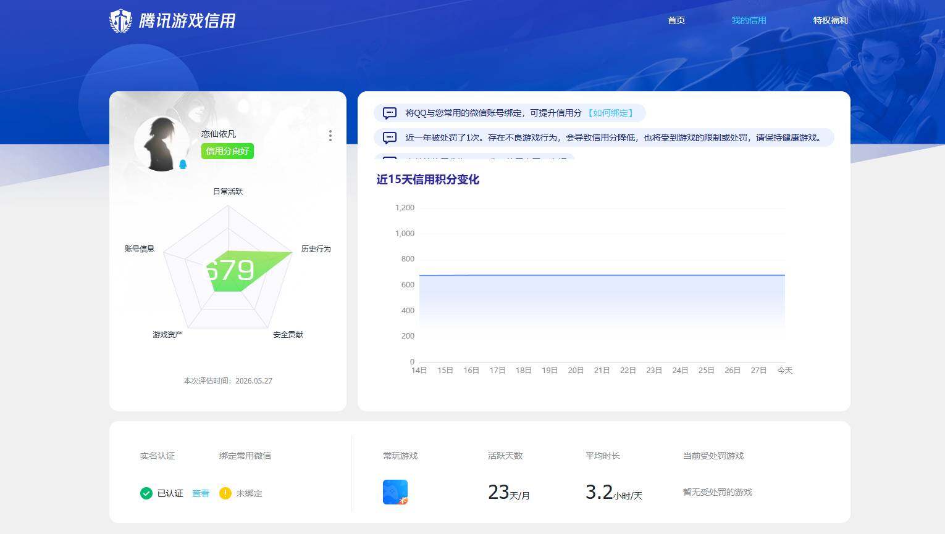Click the 27日 label on chart x-axis
The image size is (945, 534).
[x=758, y=370]
